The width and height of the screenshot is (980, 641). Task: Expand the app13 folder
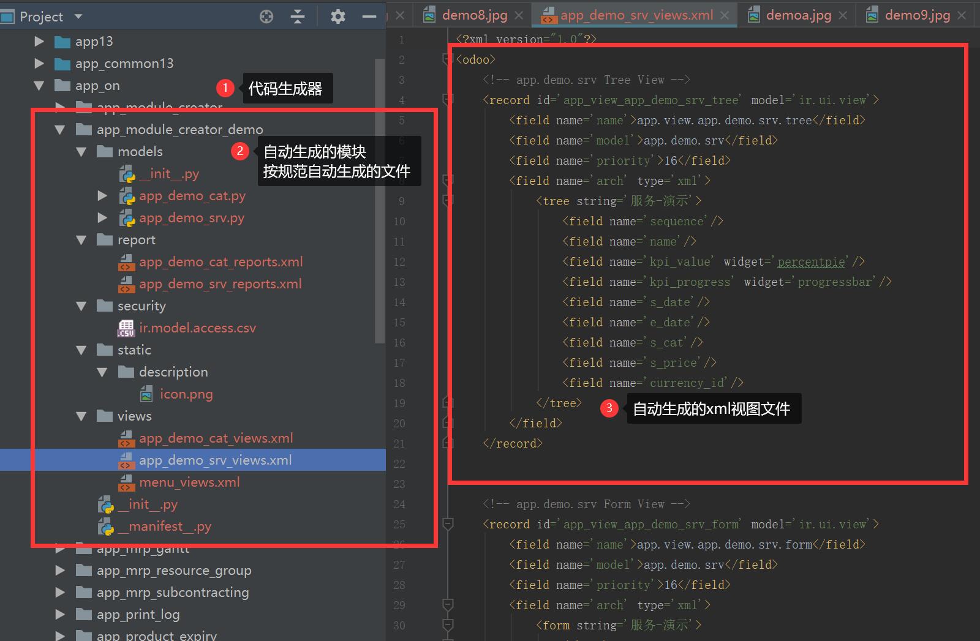39,42
